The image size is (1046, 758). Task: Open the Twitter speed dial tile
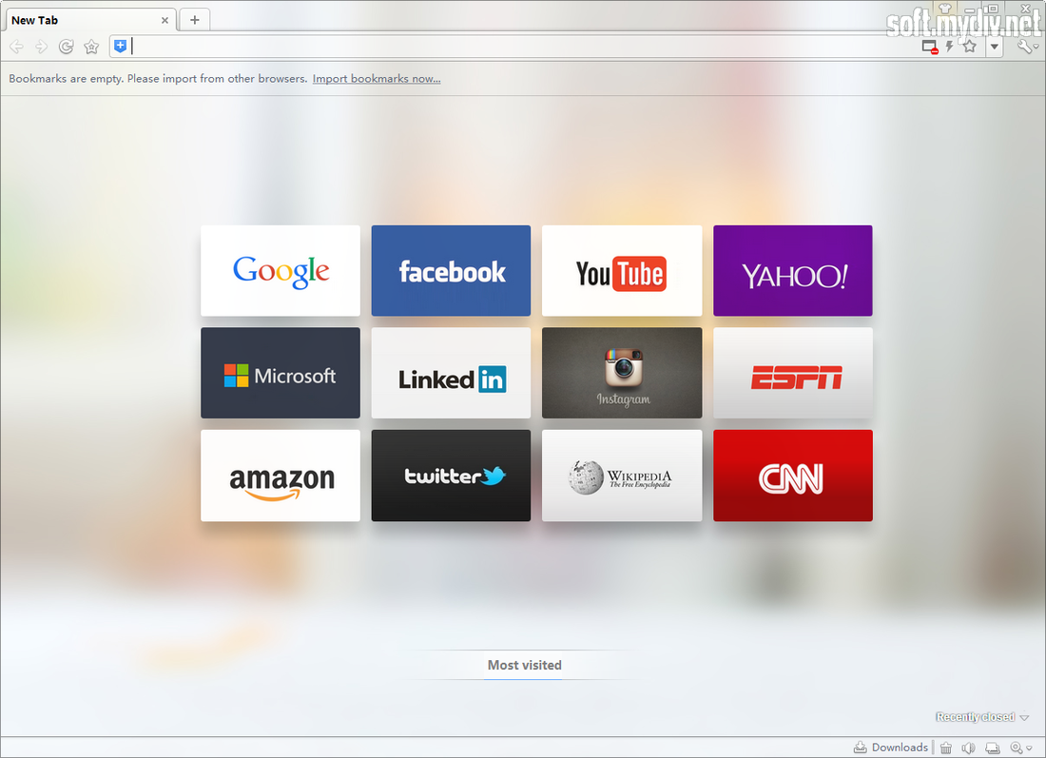(451, 476)
